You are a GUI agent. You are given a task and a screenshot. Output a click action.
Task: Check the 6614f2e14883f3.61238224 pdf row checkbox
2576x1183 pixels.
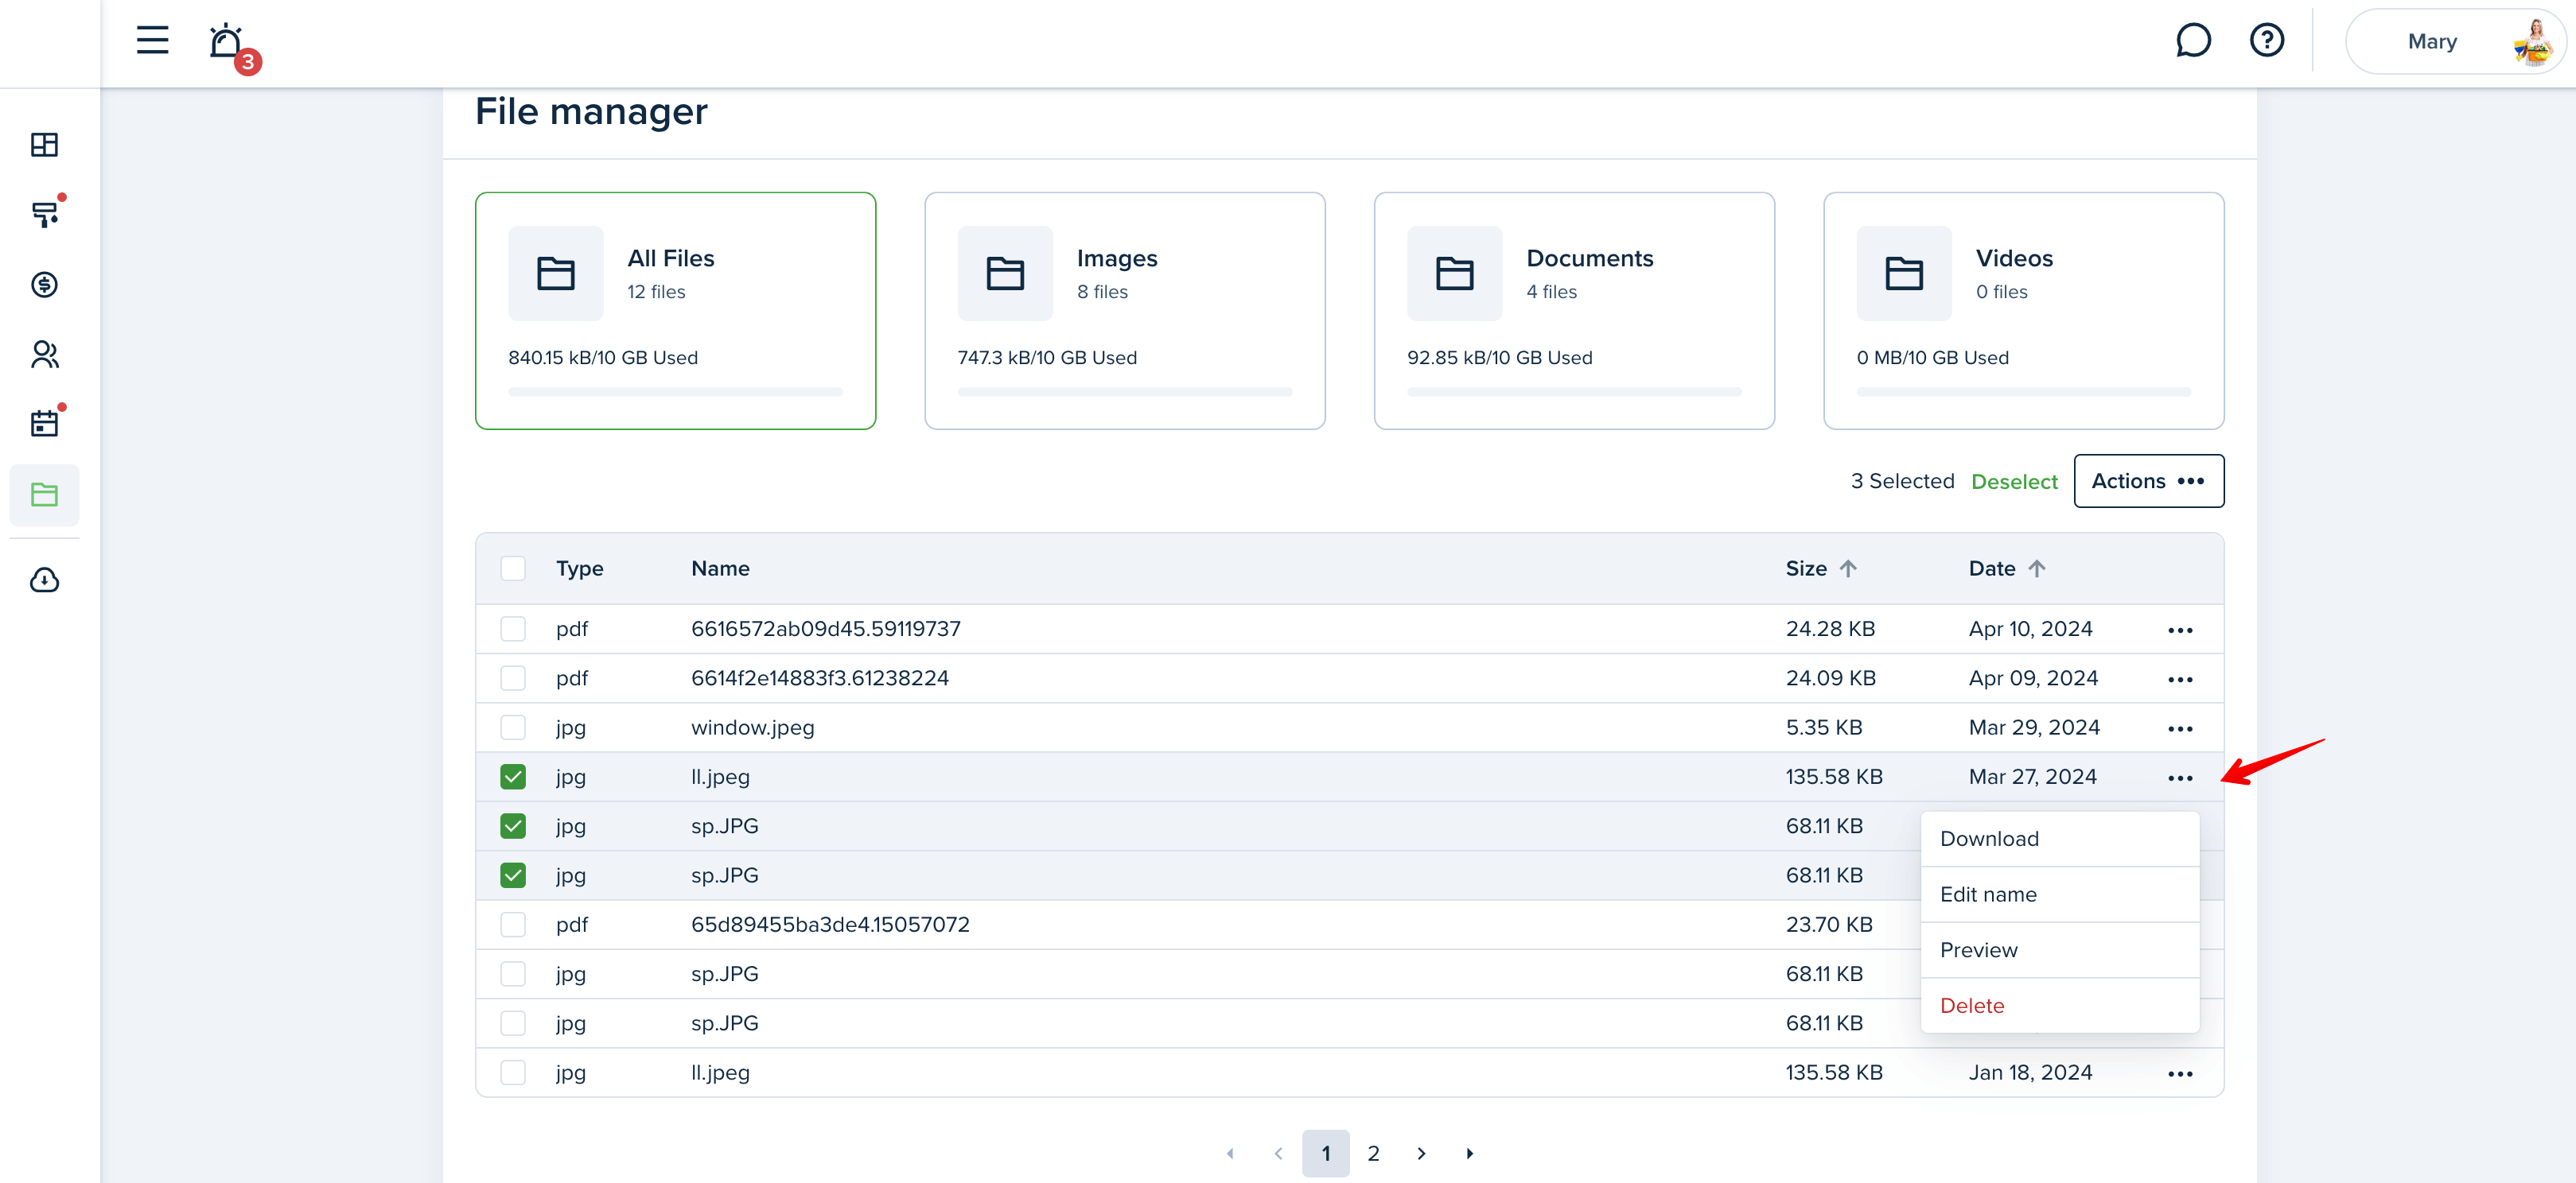click(x=513, y=678)
